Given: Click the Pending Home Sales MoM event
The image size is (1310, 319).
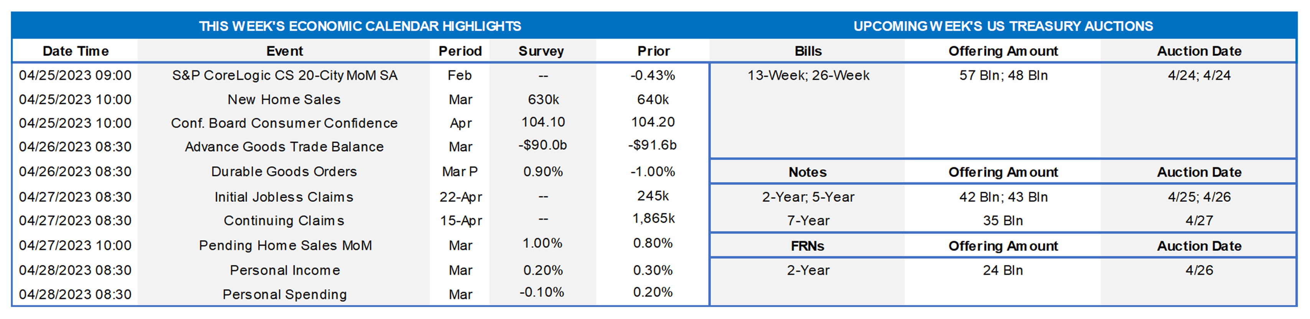Looking at the screenshot, I should pos(285,246).
